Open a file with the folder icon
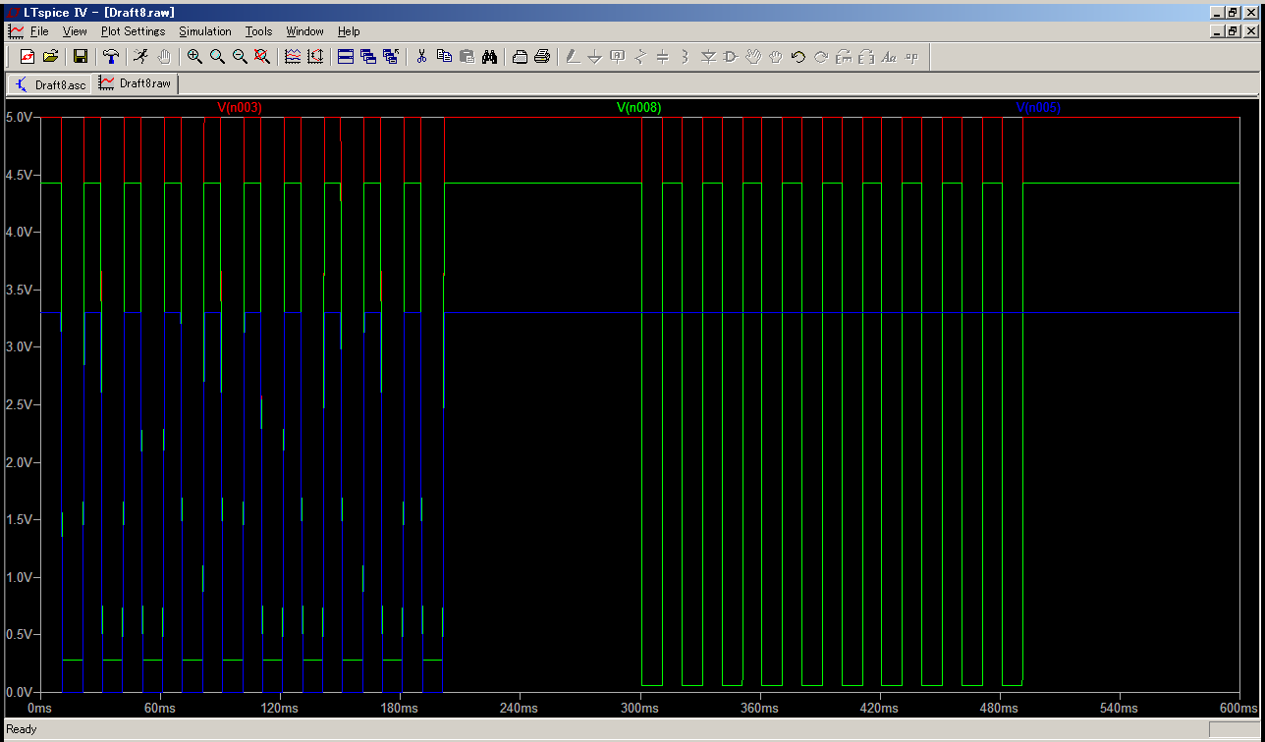 [x=51, y=57]
